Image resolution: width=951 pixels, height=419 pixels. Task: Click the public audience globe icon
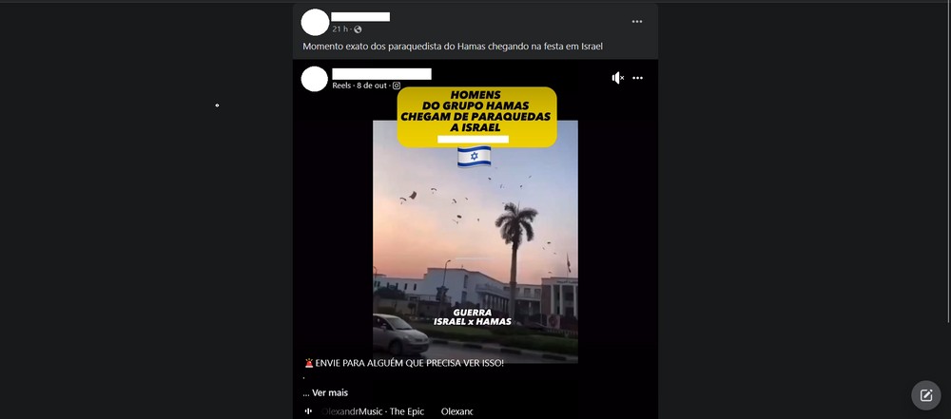click(x=358, y=29)
